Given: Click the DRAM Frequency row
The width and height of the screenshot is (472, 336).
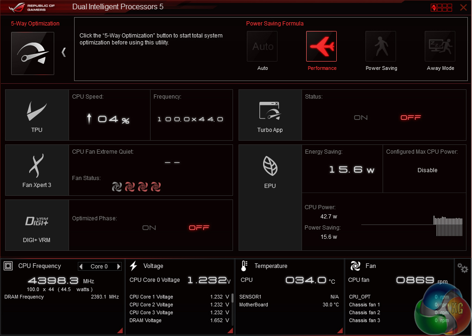Looking at the screenshot, I should coord(62,297).
